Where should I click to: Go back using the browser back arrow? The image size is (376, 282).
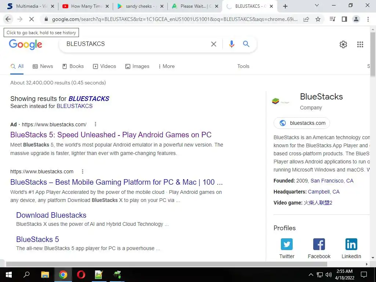[x=8, y=19]
